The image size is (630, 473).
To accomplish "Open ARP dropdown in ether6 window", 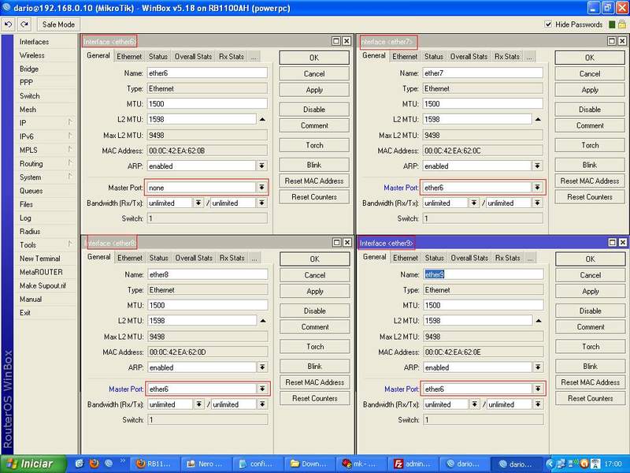I will pyautogui.click(x=261, y=166).
